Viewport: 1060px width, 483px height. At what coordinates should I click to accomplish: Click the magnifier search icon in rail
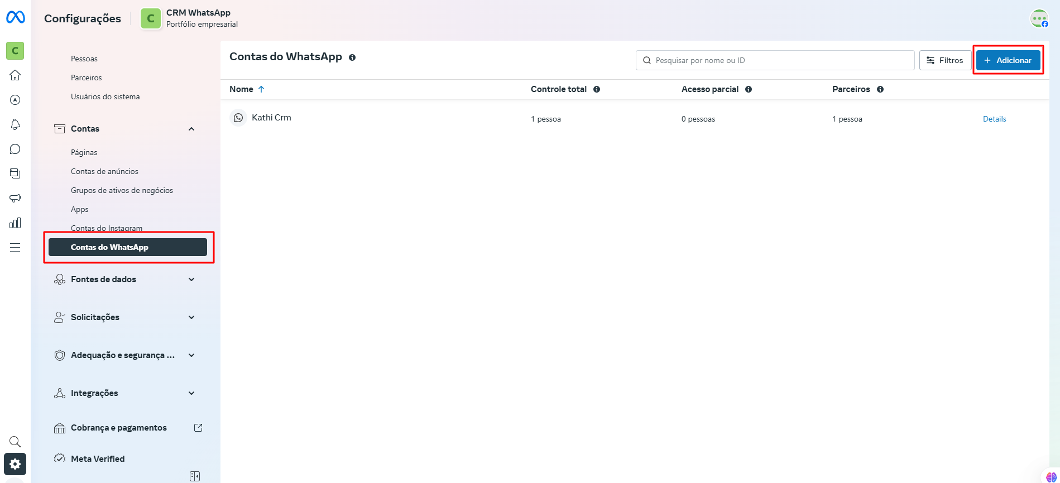[15, 442]
